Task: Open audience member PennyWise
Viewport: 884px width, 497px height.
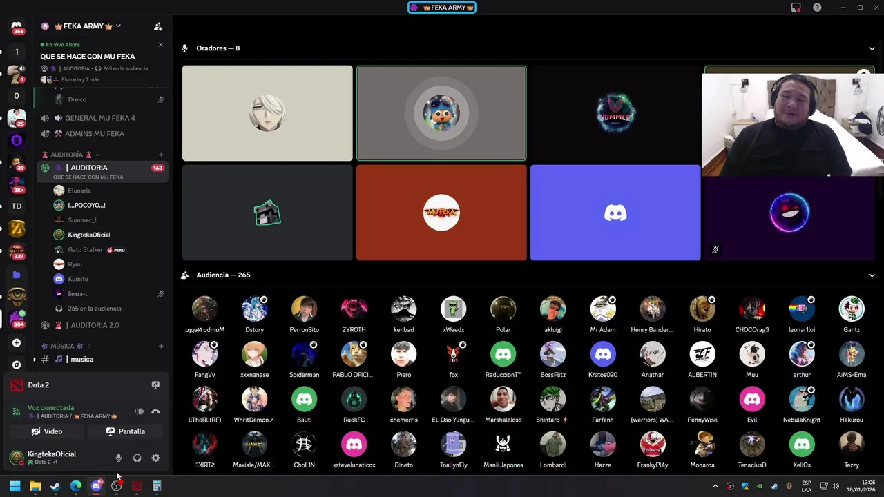Action: point(702,405)
